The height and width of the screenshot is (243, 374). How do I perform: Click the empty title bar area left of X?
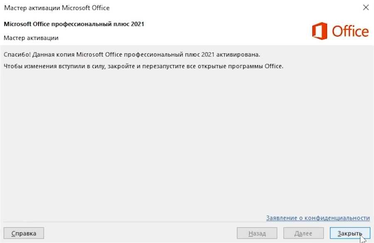(249, 8)
